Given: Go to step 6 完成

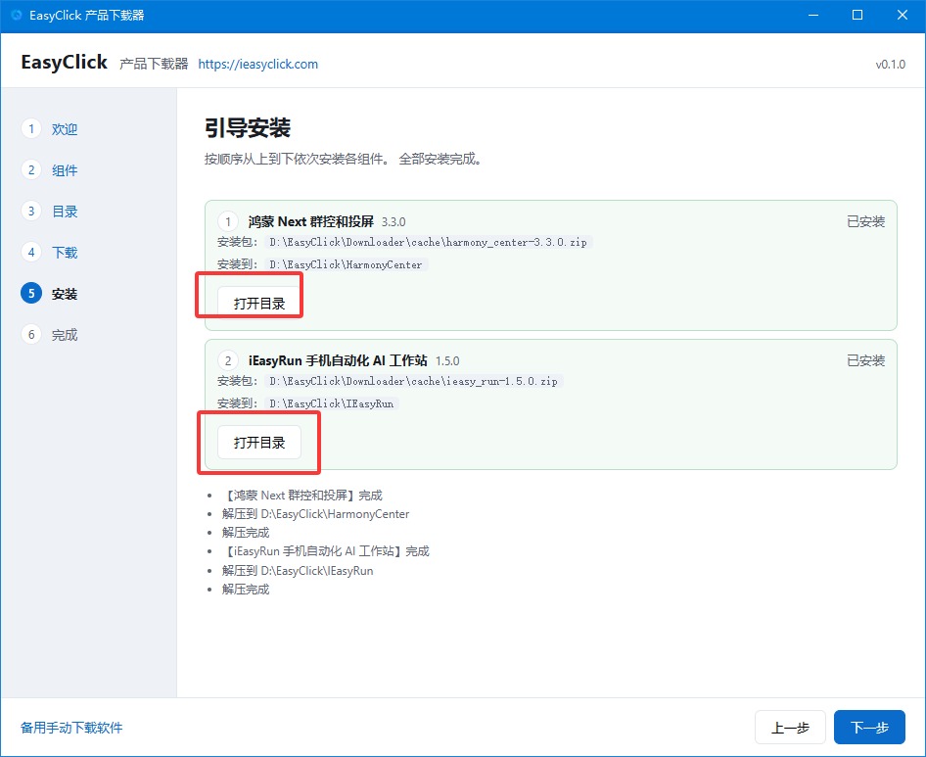Looking at the screenshot, I should pos(50,335).
